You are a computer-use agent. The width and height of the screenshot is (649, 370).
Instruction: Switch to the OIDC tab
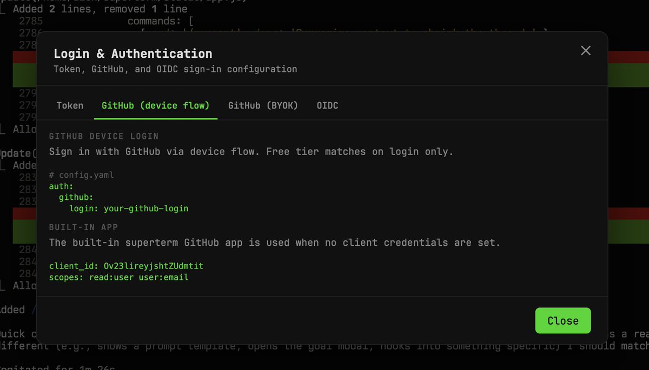(x=327, y=105)
